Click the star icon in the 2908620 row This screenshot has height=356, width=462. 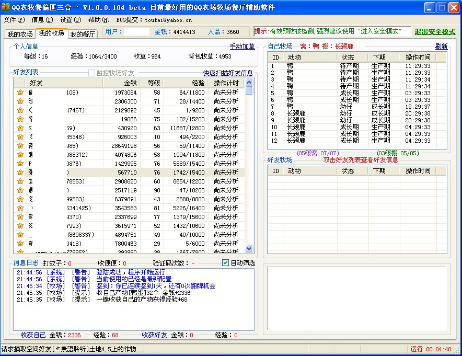tap(20, 181)
